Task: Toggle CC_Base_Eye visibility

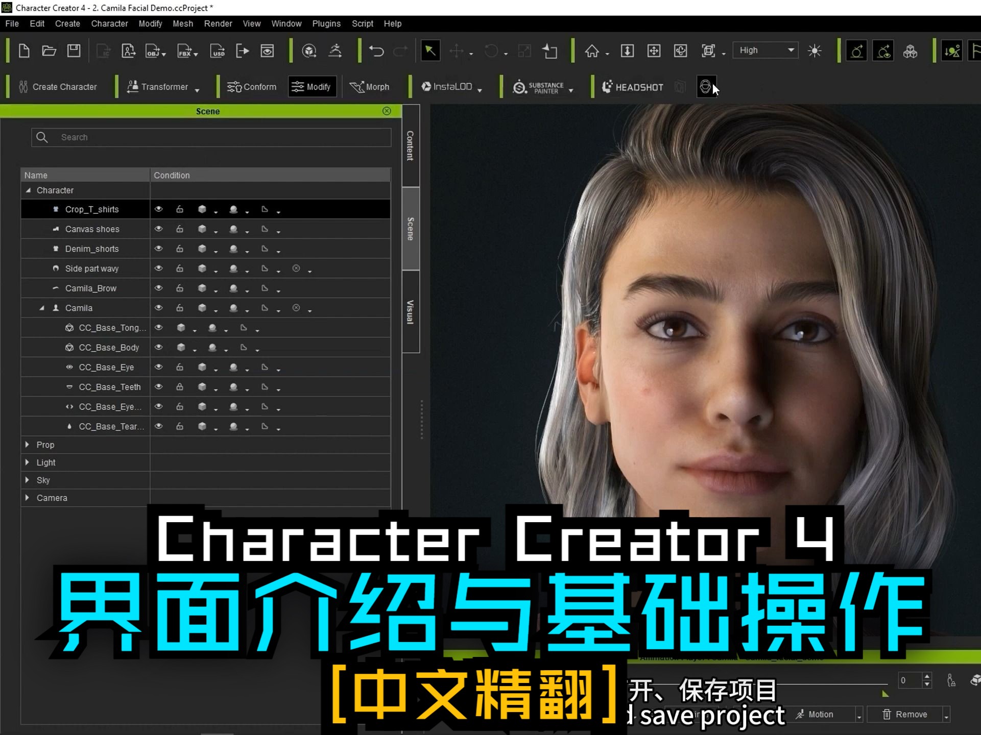Action: (159, 367)
